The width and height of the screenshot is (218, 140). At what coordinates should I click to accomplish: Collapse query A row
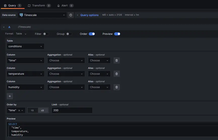pyautogui.click(x=4, y=27)
